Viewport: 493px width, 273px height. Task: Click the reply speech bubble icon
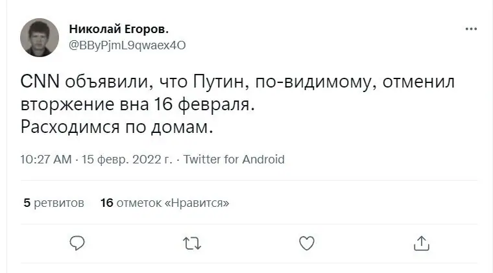coord(77,243)
